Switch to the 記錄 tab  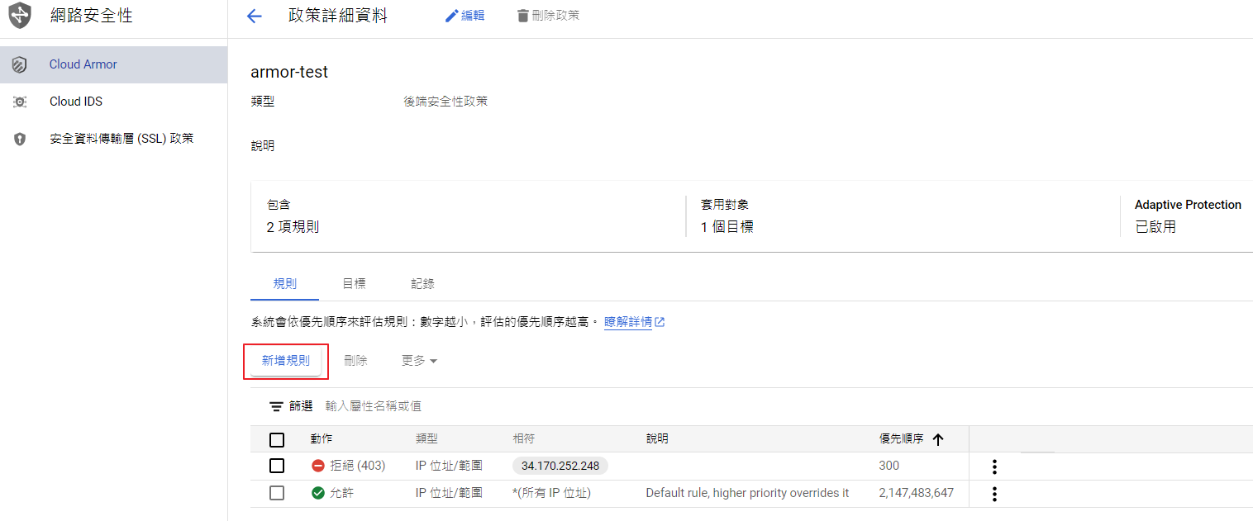(422, 283)
